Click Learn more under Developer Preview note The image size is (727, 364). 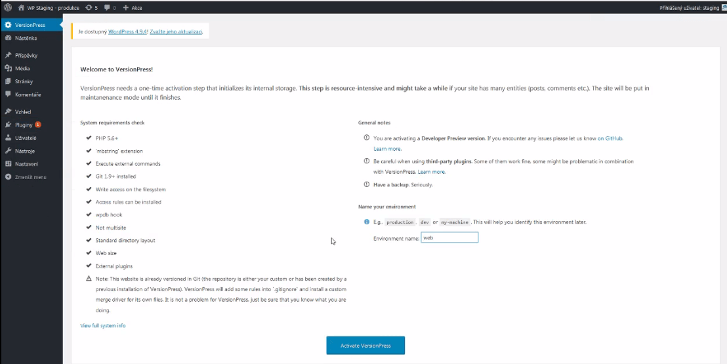click(387, 149)
